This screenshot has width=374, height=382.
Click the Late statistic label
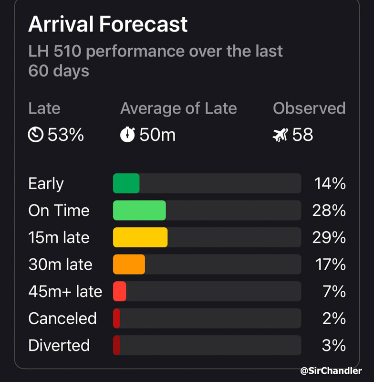point(44,108)
